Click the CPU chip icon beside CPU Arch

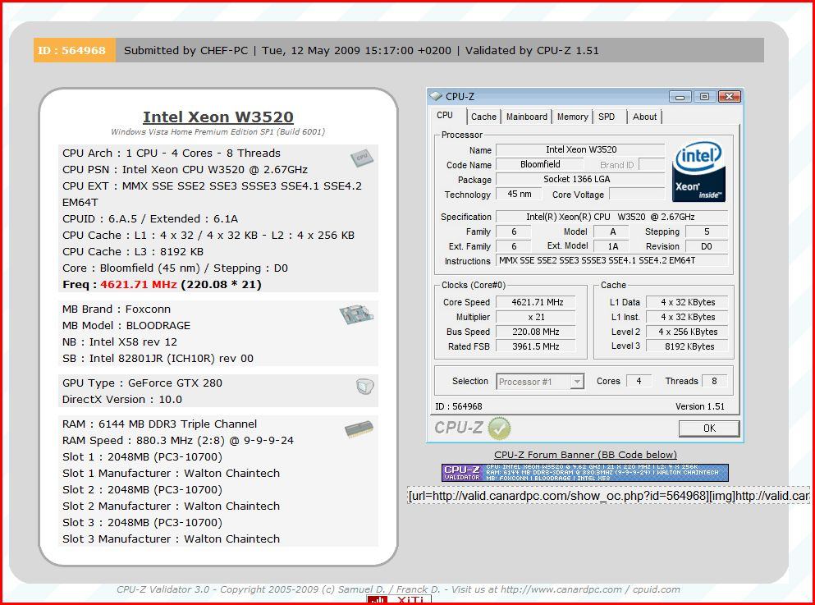362,158
